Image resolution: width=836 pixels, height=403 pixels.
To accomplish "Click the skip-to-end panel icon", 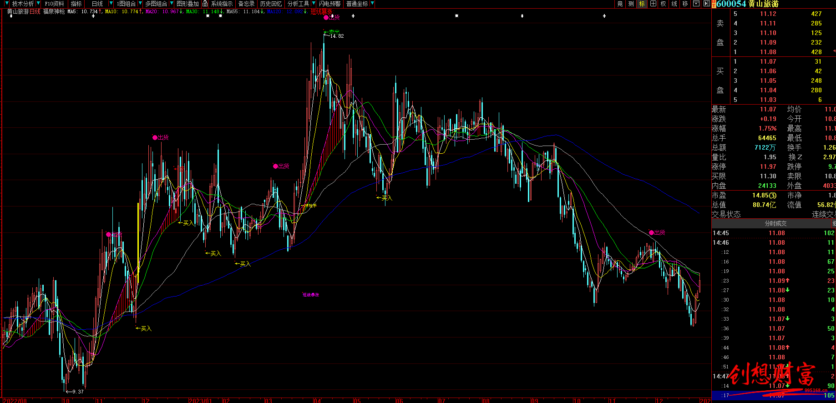I will point(706,4).
